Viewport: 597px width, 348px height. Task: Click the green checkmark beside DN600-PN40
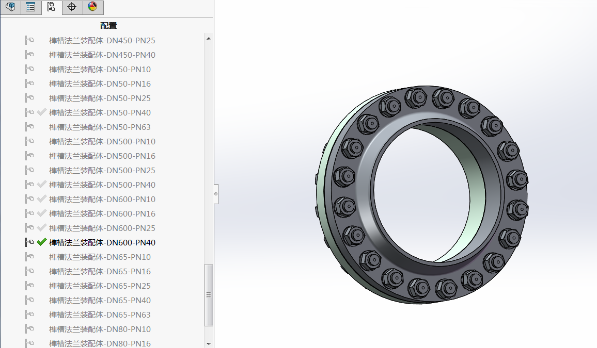[x=42, y=242]
